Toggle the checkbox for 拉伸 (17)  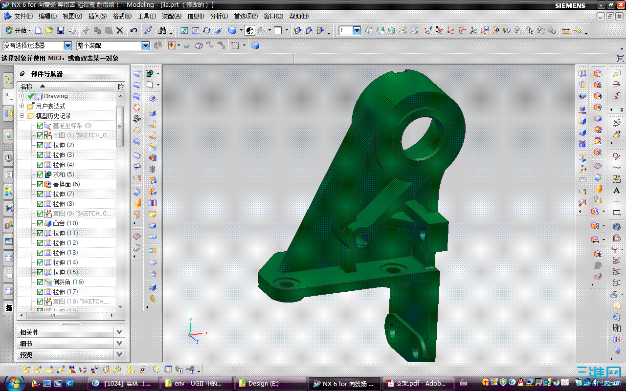tap(40, 292)
